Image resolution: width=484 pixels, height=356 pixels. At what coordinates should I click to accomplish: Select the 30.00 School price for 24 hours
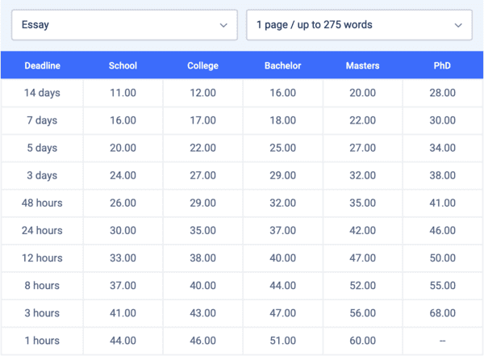pos(123,230)
